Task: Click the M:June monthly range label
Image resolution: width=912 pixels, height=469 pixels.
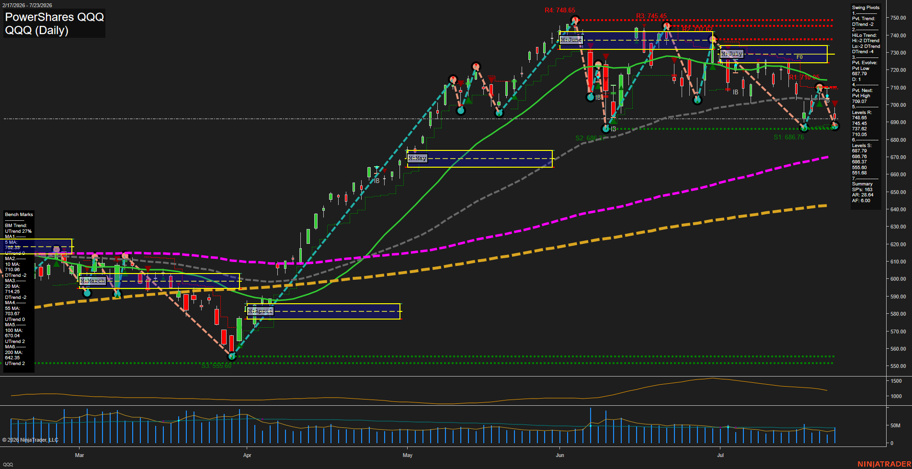Action: click(x=571, y=40)
